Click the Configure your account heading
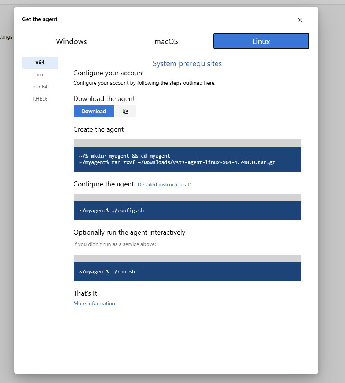The width and height of the screenshot is (345, 383). coord(109,73)
